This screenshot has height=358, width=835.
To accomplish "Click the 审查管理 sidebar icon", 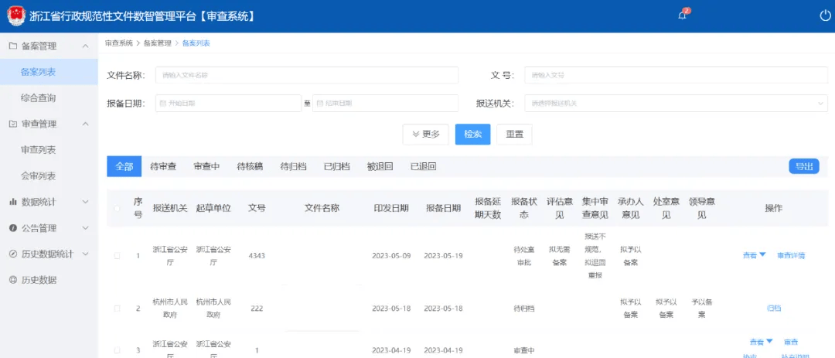I will pyautogui.click(x=12, y=124).
